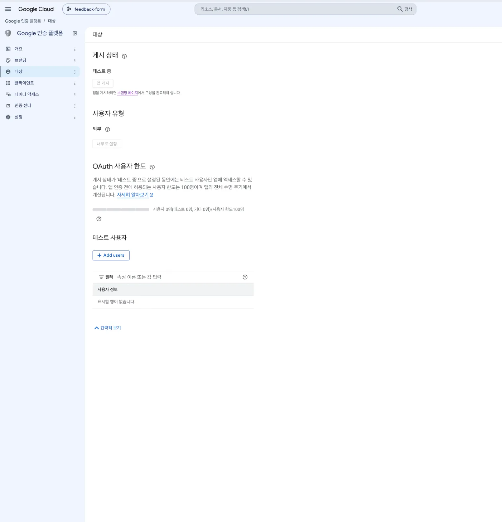Open the three-dot menu for 대상
This screenshot has width=502, height=522.
point(75,72)
